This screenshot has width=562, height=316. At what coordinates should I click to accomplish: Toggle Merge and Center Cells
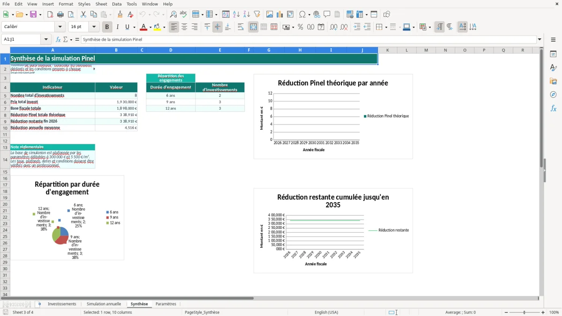(253, 27)
